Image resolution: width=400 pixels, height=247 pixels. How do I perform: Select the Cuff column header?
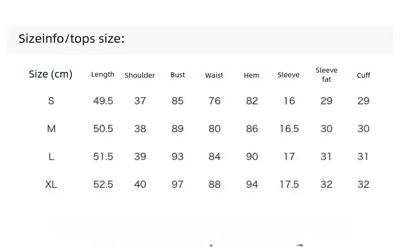363,75
